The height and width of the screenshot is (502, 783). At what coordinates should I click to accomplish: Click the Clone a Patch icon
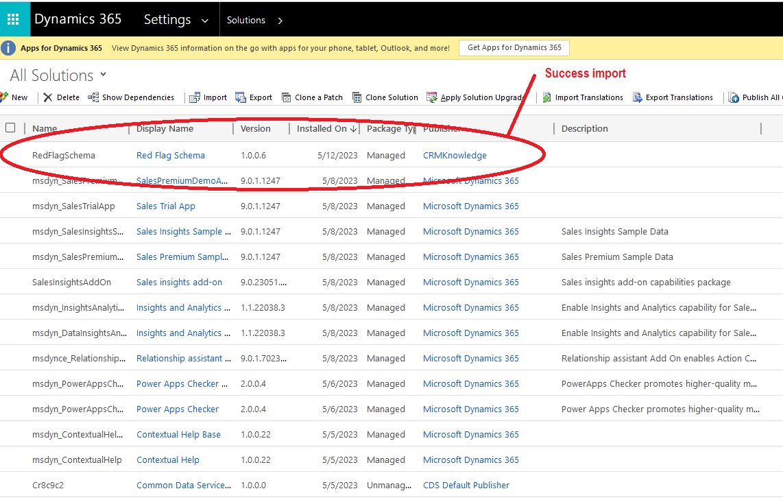click(287, 97)
